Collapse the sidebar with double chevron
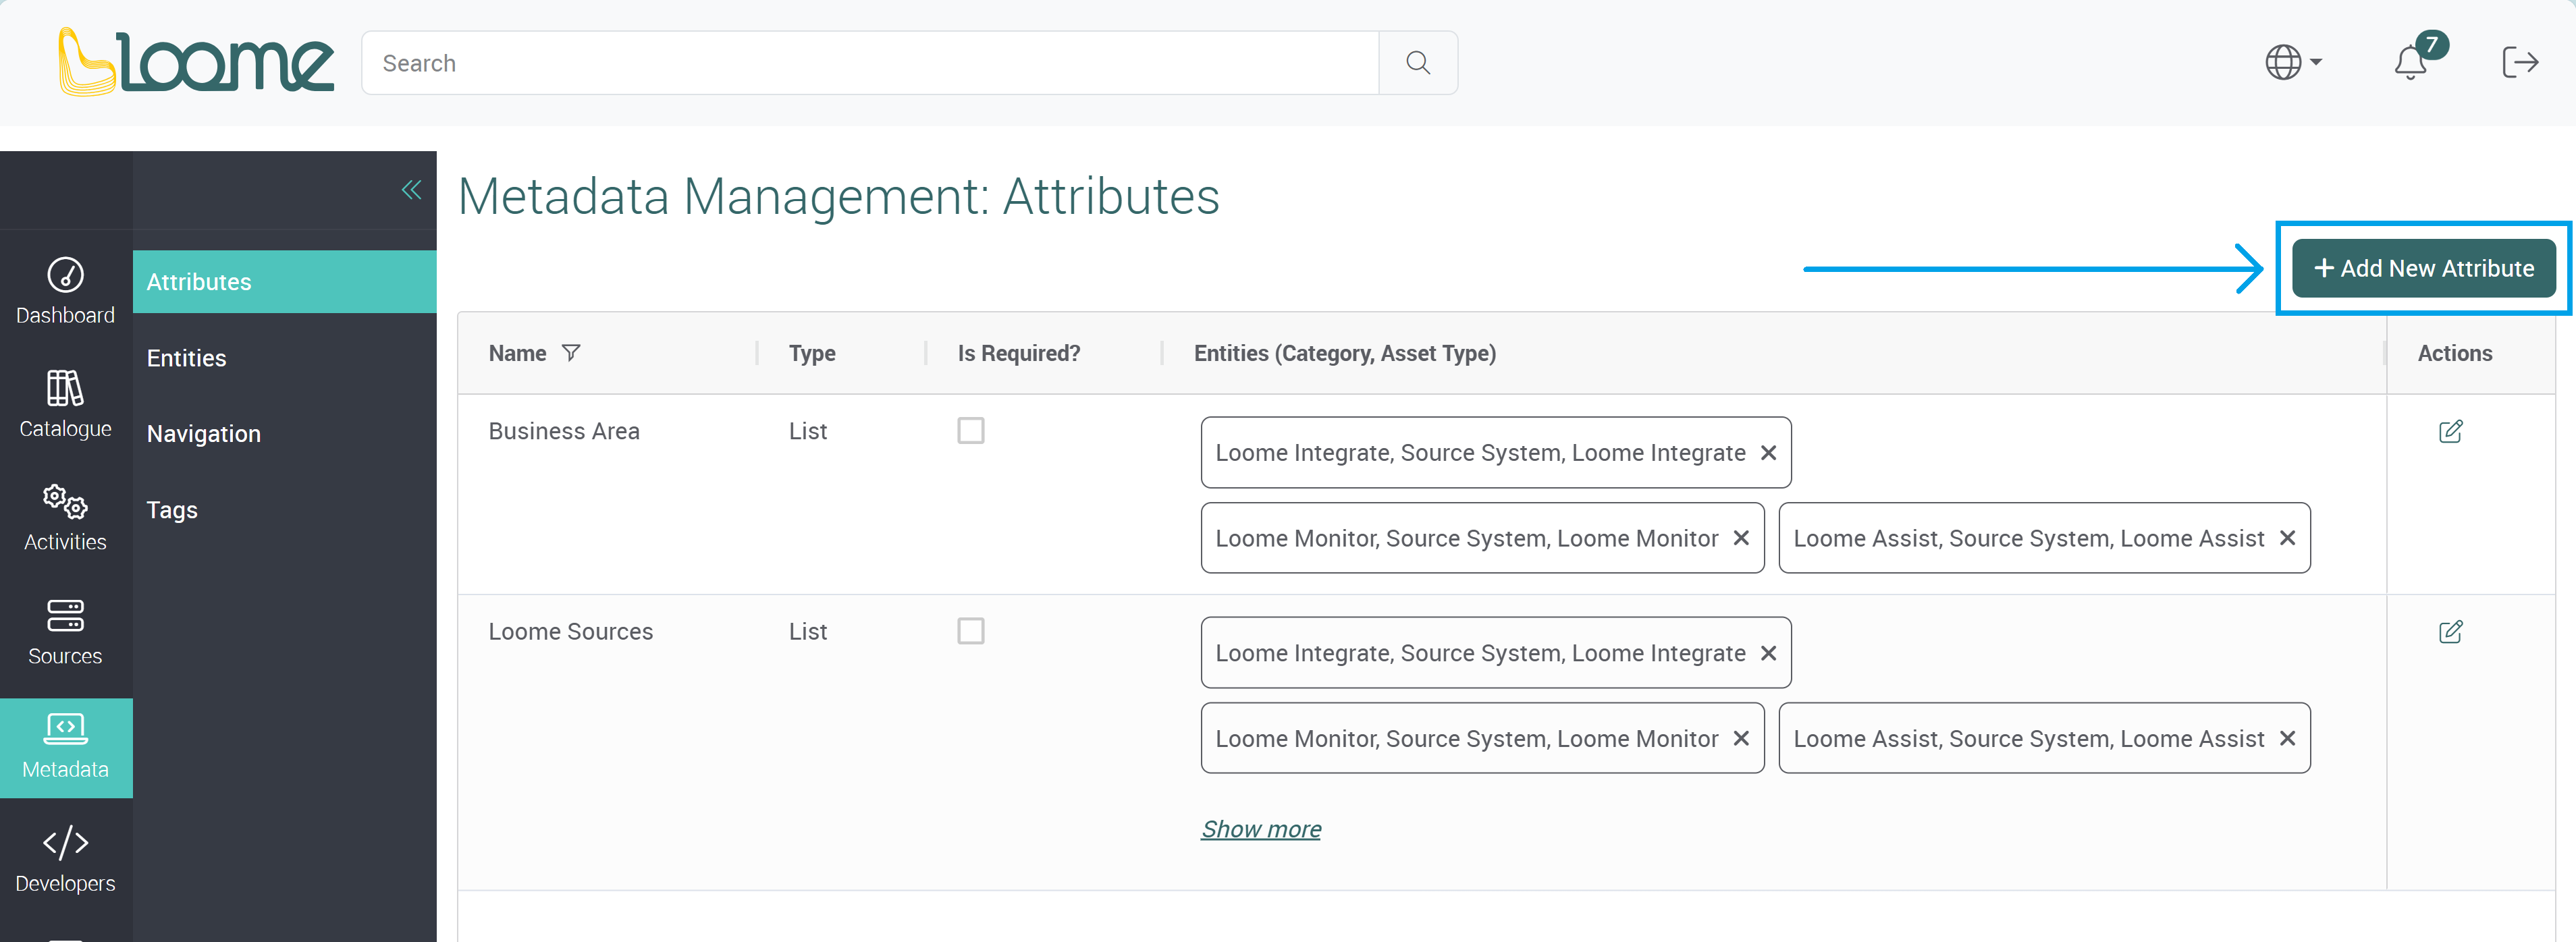The image size is (2576, 942). point(411,189)
